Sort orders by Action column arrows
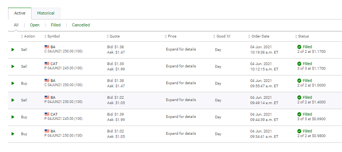342x152 pixels. click(22, 36)
